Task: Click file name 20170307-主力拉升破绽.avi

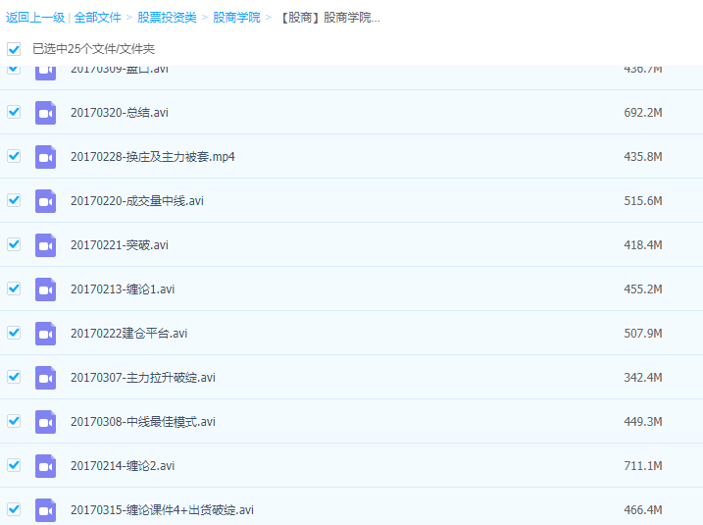Action: pos(143,378)
